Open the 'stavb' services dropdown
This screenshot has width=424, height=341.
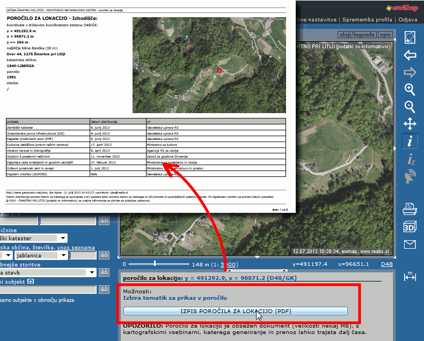pos(92,272)
